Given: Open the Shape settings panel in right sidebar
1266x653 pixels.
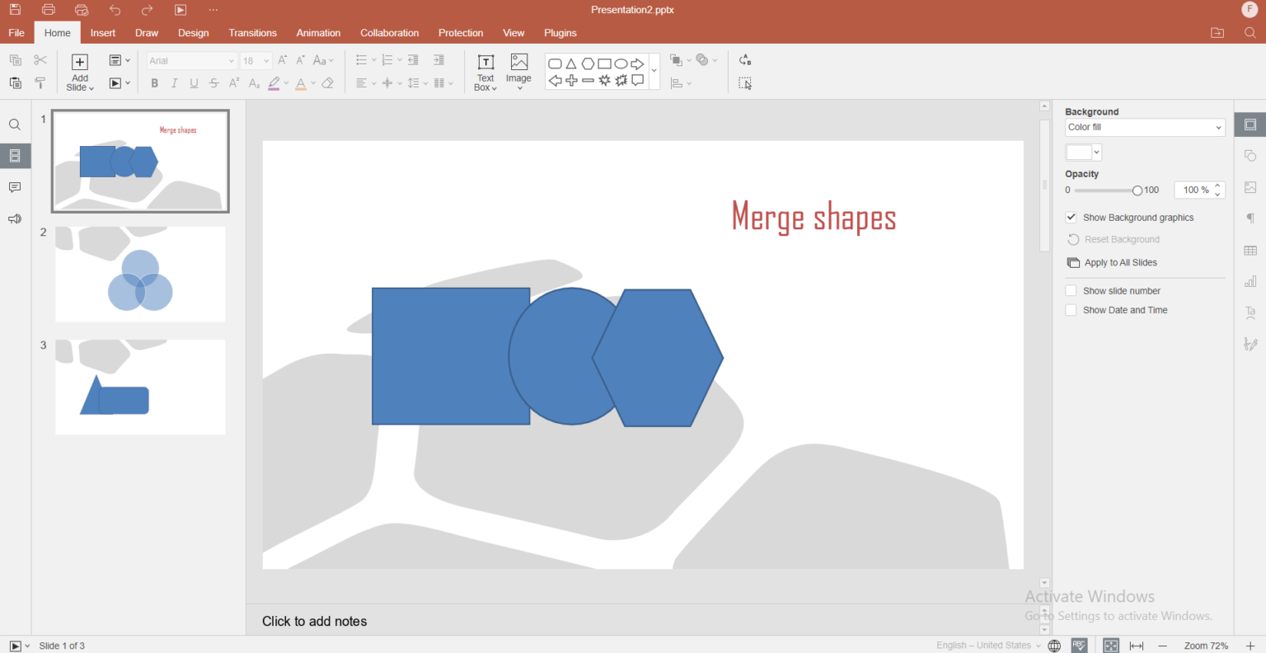Looking at the screenshot, I should [x=1250, y=155].
